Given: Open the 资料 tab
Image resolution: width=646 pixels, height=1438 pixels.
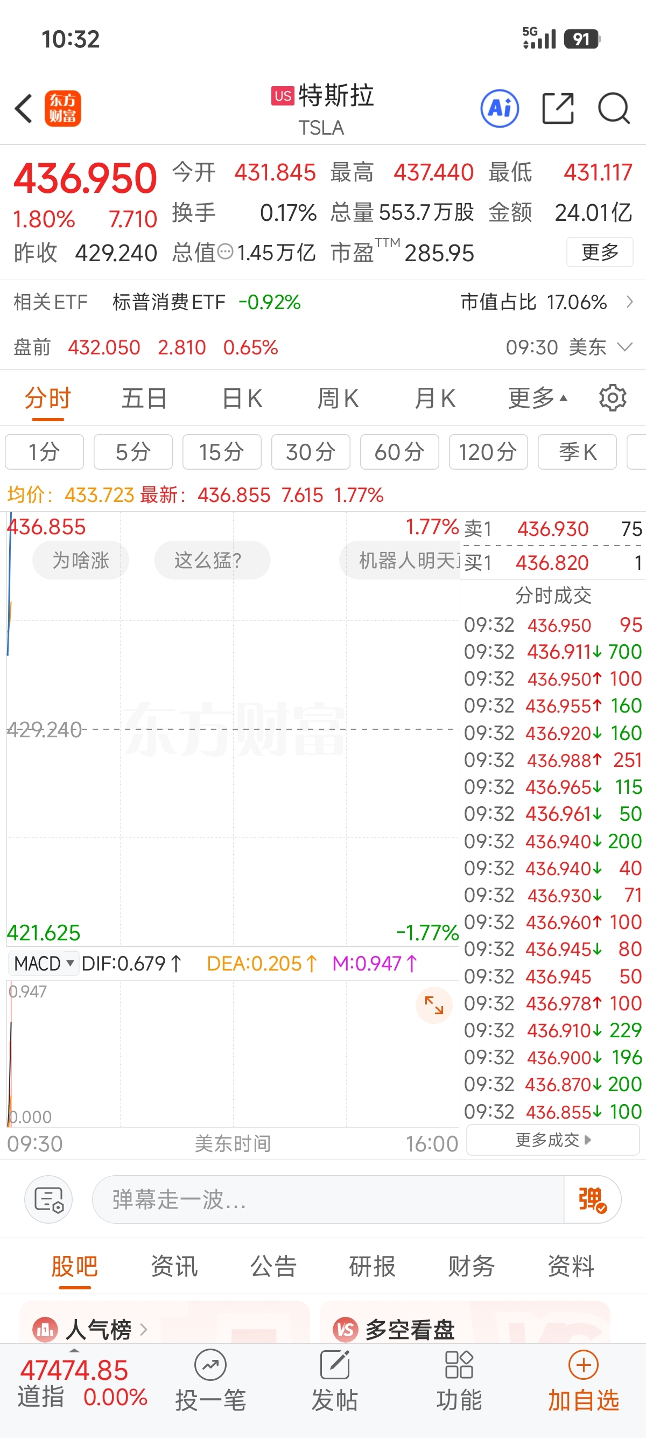Looking at the screenshot, I should click(x=571, y=1266).
